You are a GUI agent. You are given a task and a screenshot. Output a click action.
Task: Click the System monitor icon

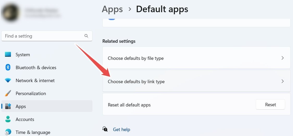click(x=8, y=54)
